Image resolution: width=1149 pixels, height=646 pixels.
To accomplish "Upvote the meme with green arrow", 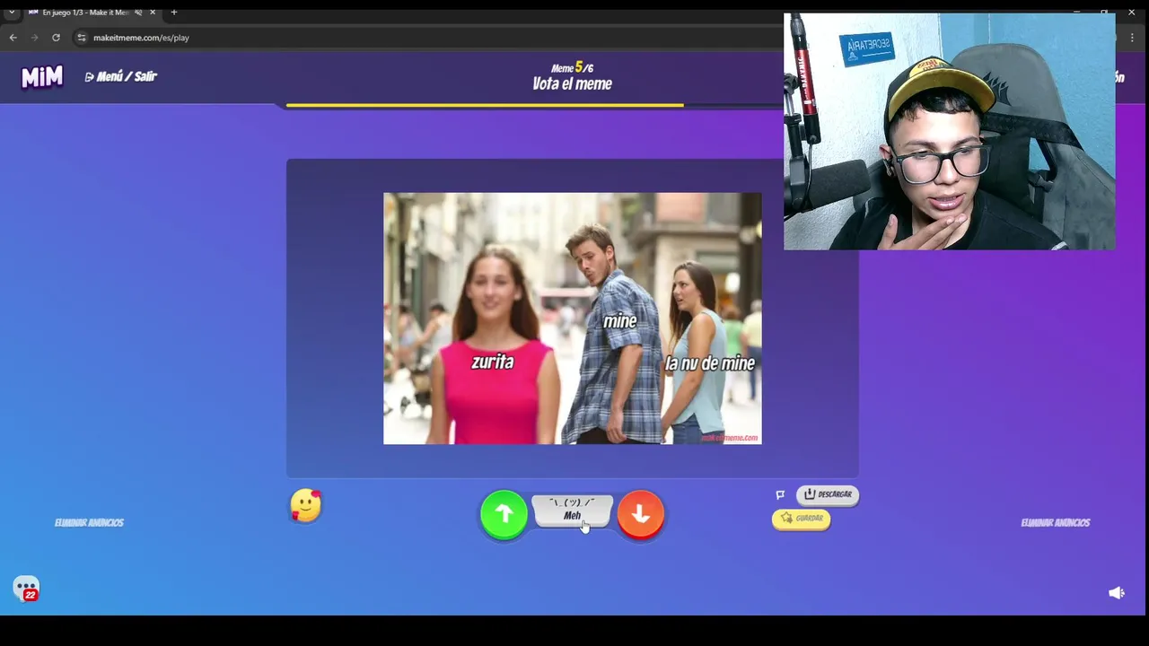I will 504,514.
